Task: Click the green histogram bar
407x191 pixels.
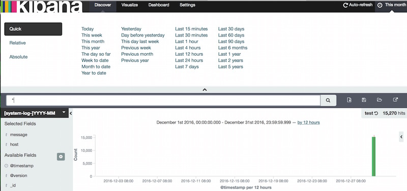Action: click(373, 157)
